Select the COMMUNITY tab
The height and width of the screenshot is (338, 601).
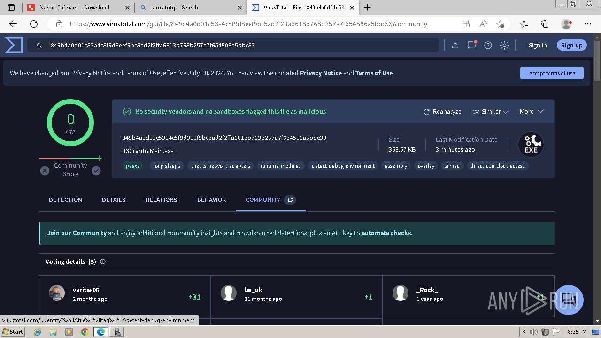click(x=270, y=200)
